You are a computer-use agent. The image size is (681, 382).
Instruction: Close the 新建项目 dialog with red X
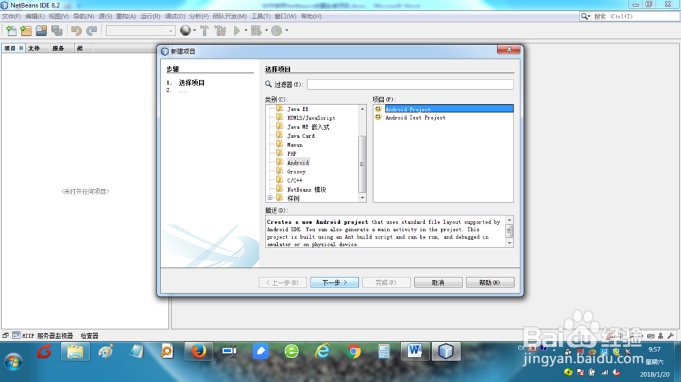[509, 50]
